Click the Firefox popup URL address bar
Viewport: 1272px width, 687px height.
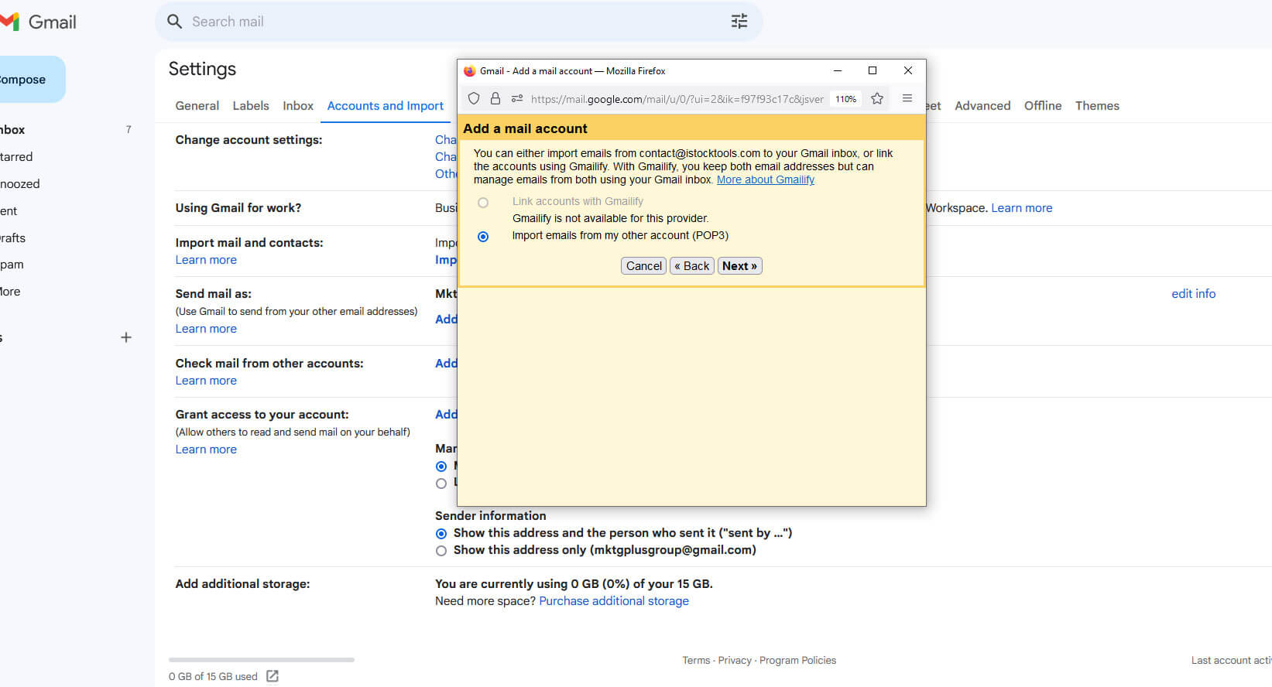pos(677,99)
